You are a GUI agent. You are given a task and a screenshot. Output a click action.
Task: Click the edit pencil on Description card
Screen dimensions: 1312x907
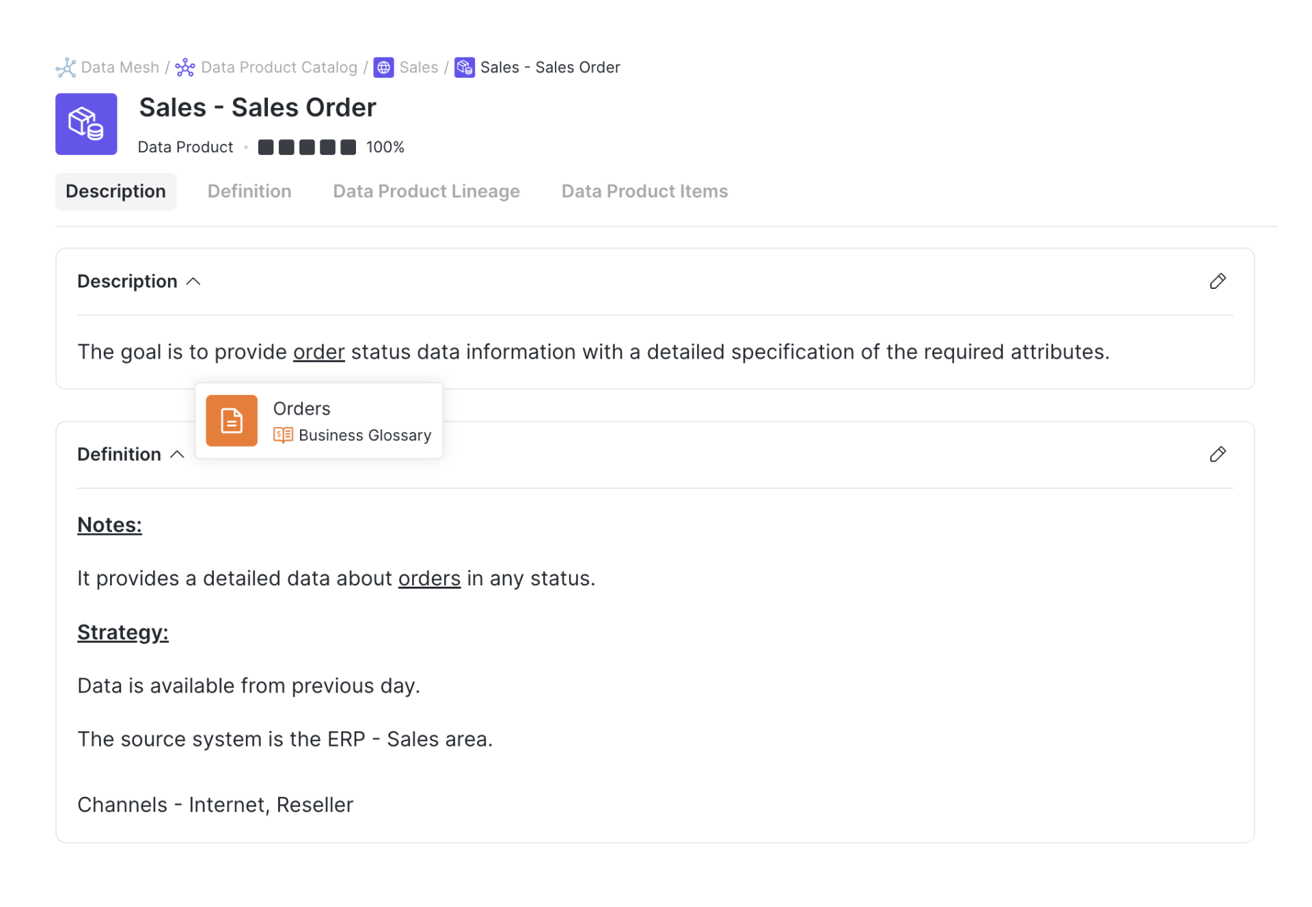click(x=1218, y=281)
